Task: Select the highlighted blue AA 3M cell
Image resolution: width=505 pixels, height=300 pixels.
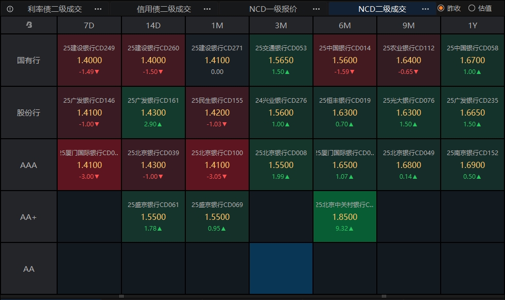Action: click(x=281, y=269)
